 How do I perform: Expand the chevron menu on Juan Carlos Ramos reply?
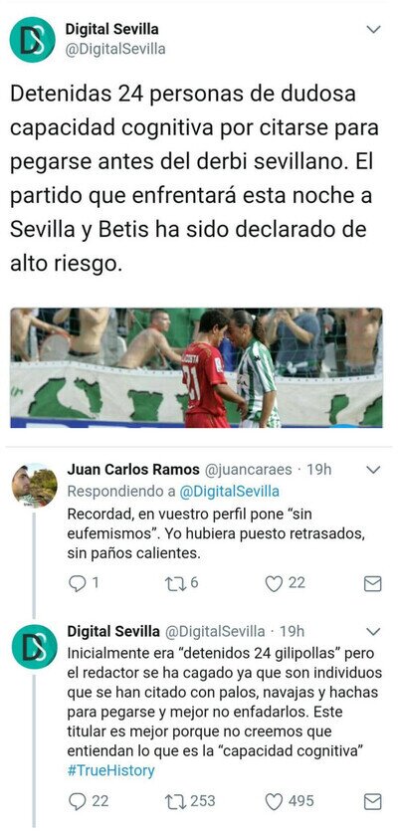pyautogui.click(x=373, y=470)
